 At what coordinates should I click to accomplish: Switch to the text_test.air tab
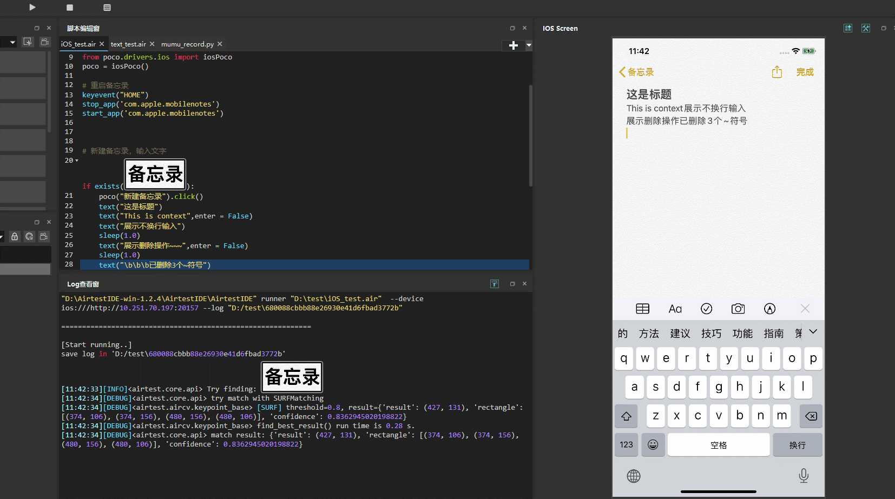click(128, 44)
